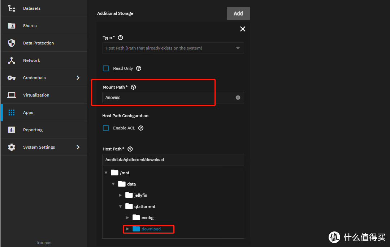Expand the config folder arrow
Viewport: 390px width, 247px height.
128,218
